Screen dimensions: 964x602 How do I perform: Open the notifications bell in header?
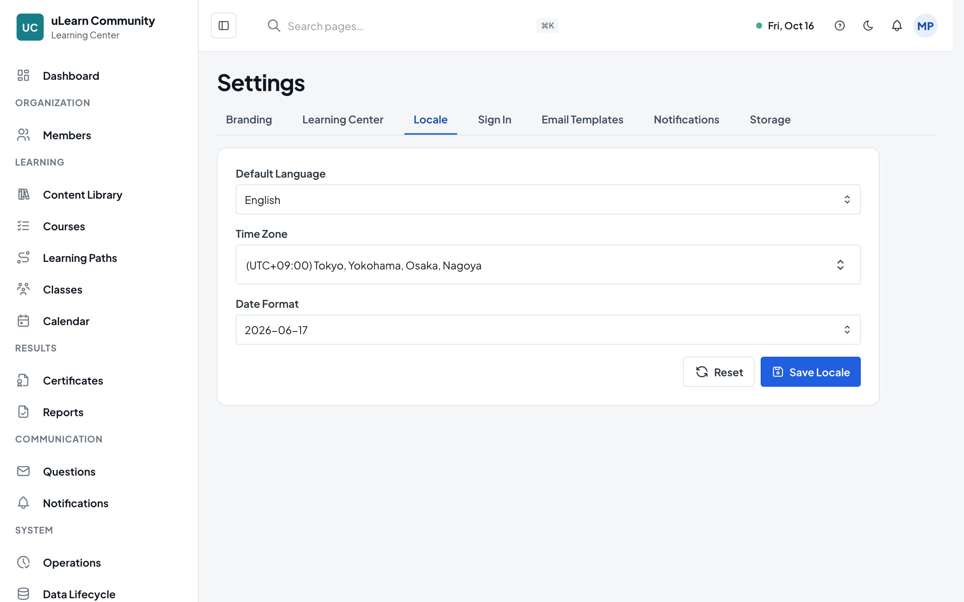(897, 26)
